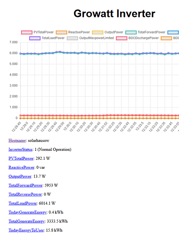The width and height of the screenshot is (179, 235).
Task: Click the 12:28:49 x-axis time label
Action: [16, 127]
